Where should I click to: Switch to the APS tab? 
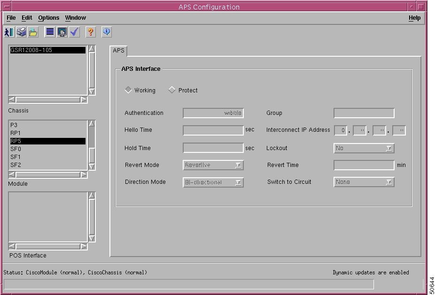(118, 51)
